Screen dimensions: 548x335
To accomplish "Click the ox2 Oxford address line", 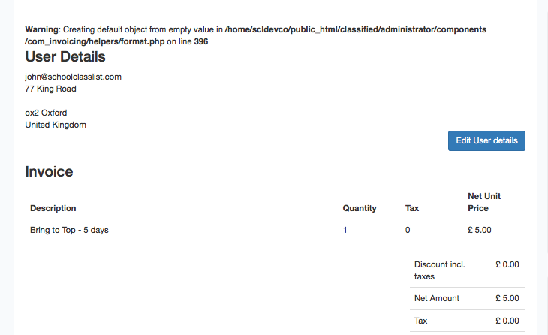I will (46, 113).
